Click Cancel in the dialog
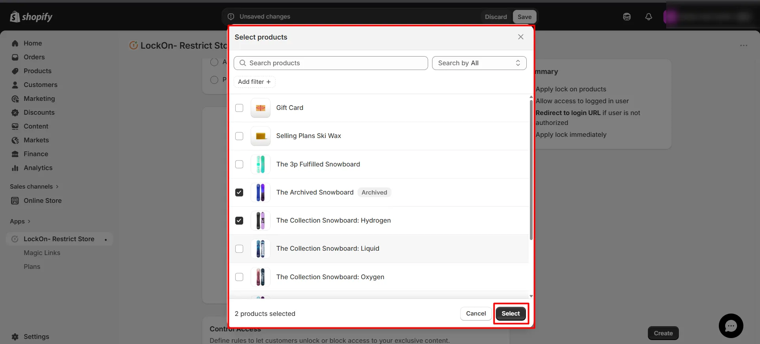 476,314
